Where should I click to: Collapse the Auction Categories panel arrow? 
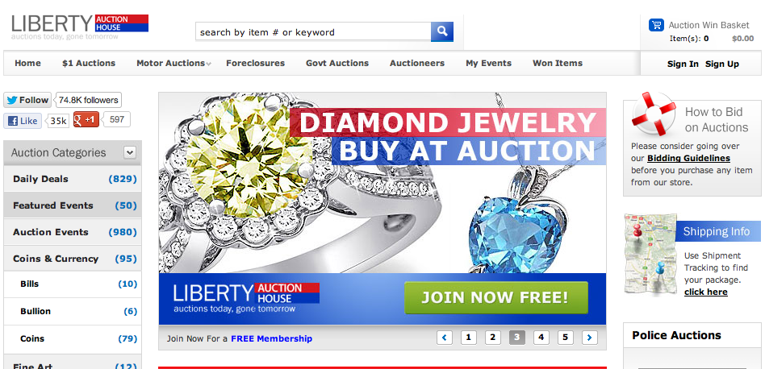(x=129, y=152)
